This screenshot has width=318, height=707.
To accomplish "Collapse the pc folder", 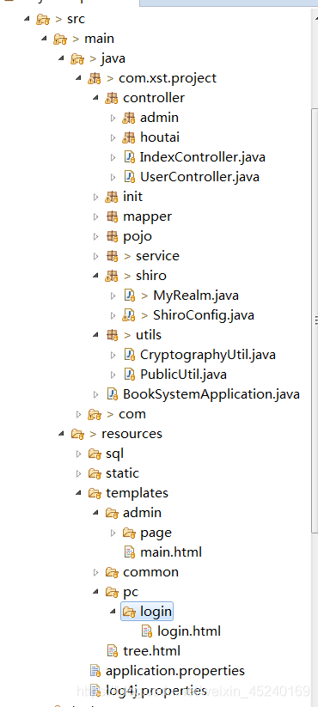I will 95,592.
